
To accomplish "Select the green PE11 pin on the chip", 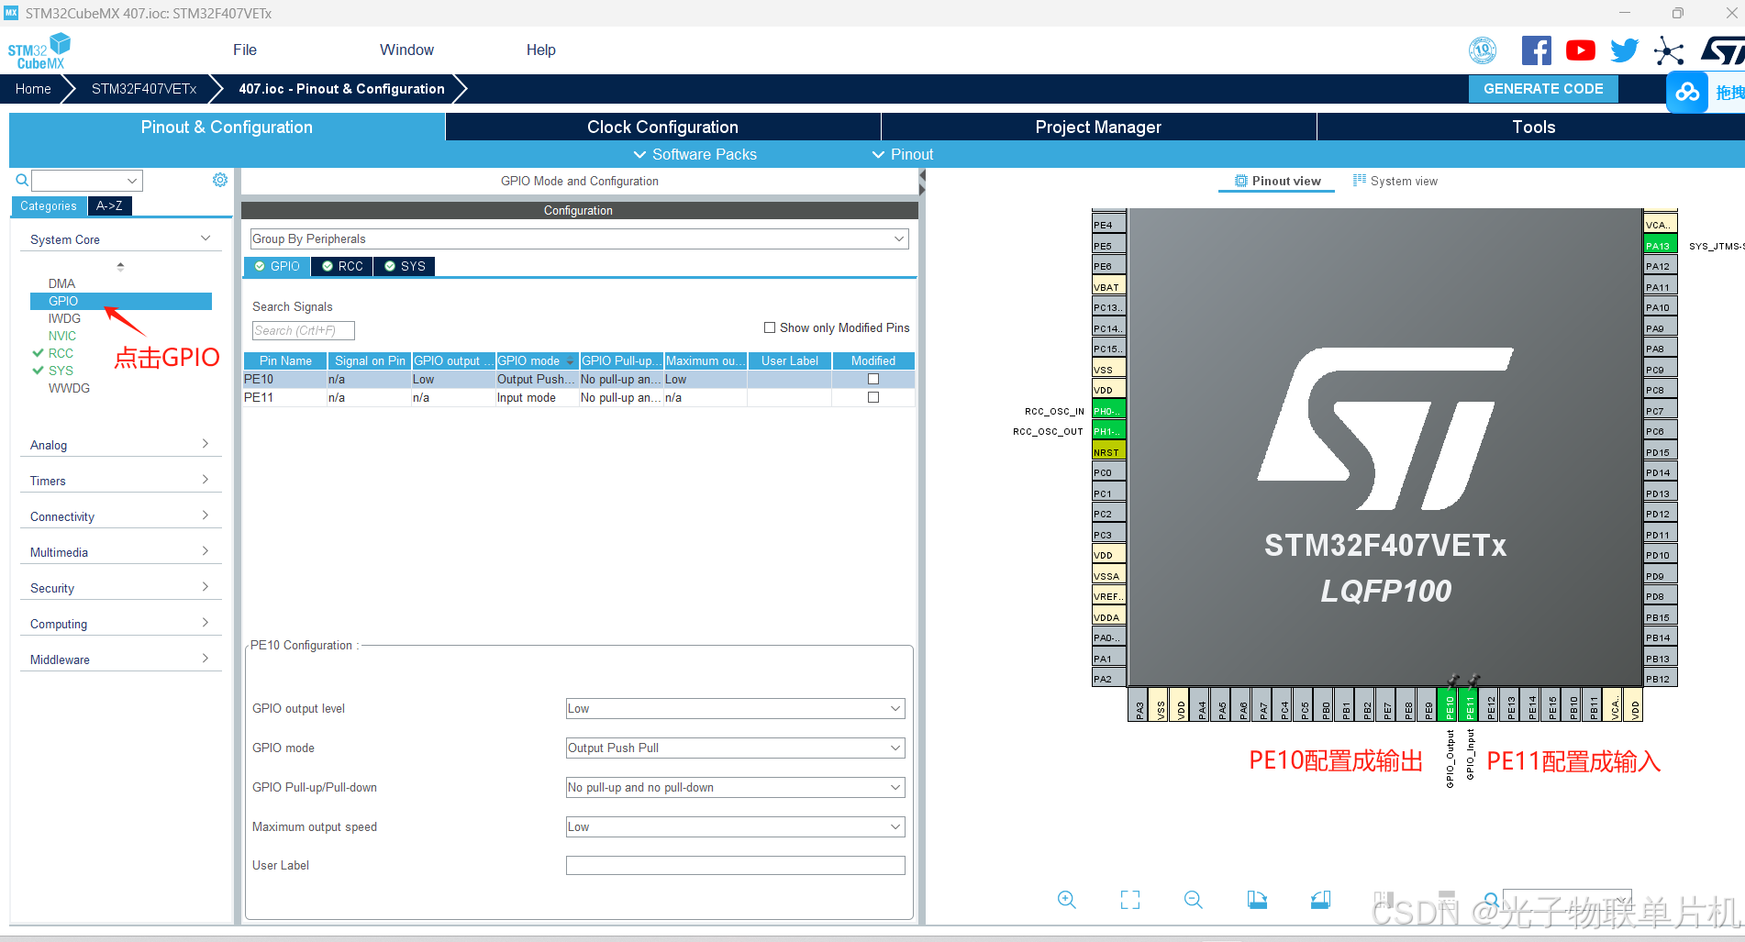I will (1470, 704).
